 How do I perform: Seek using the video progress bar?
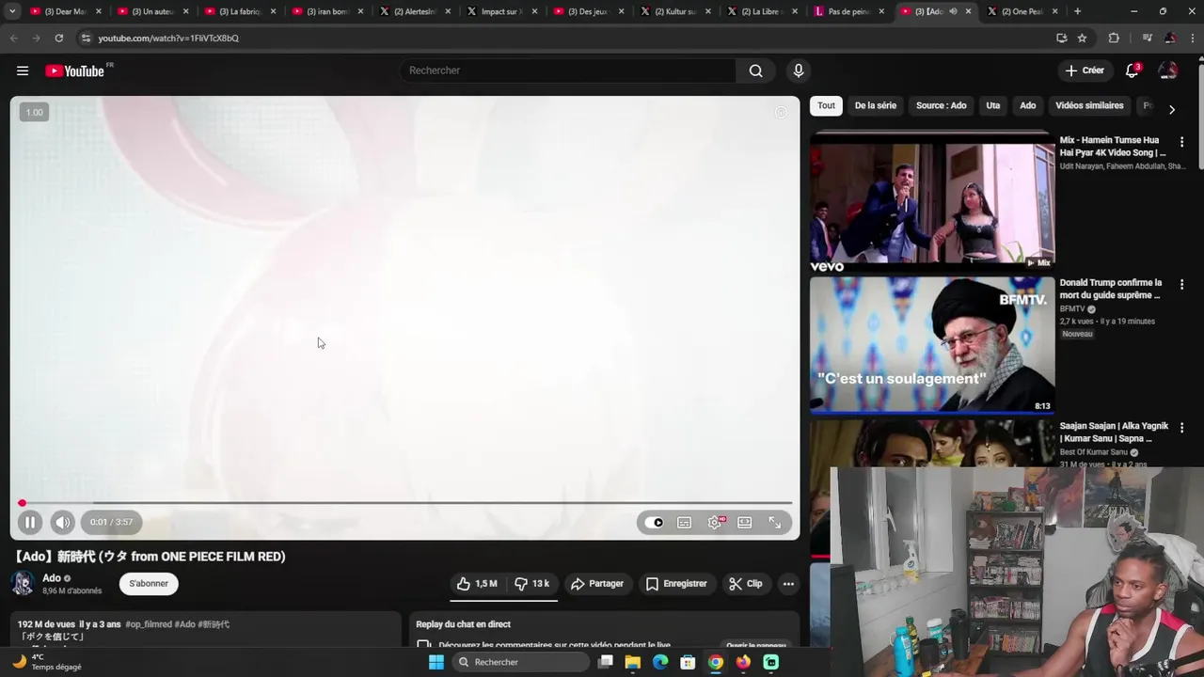click(406, 503)
